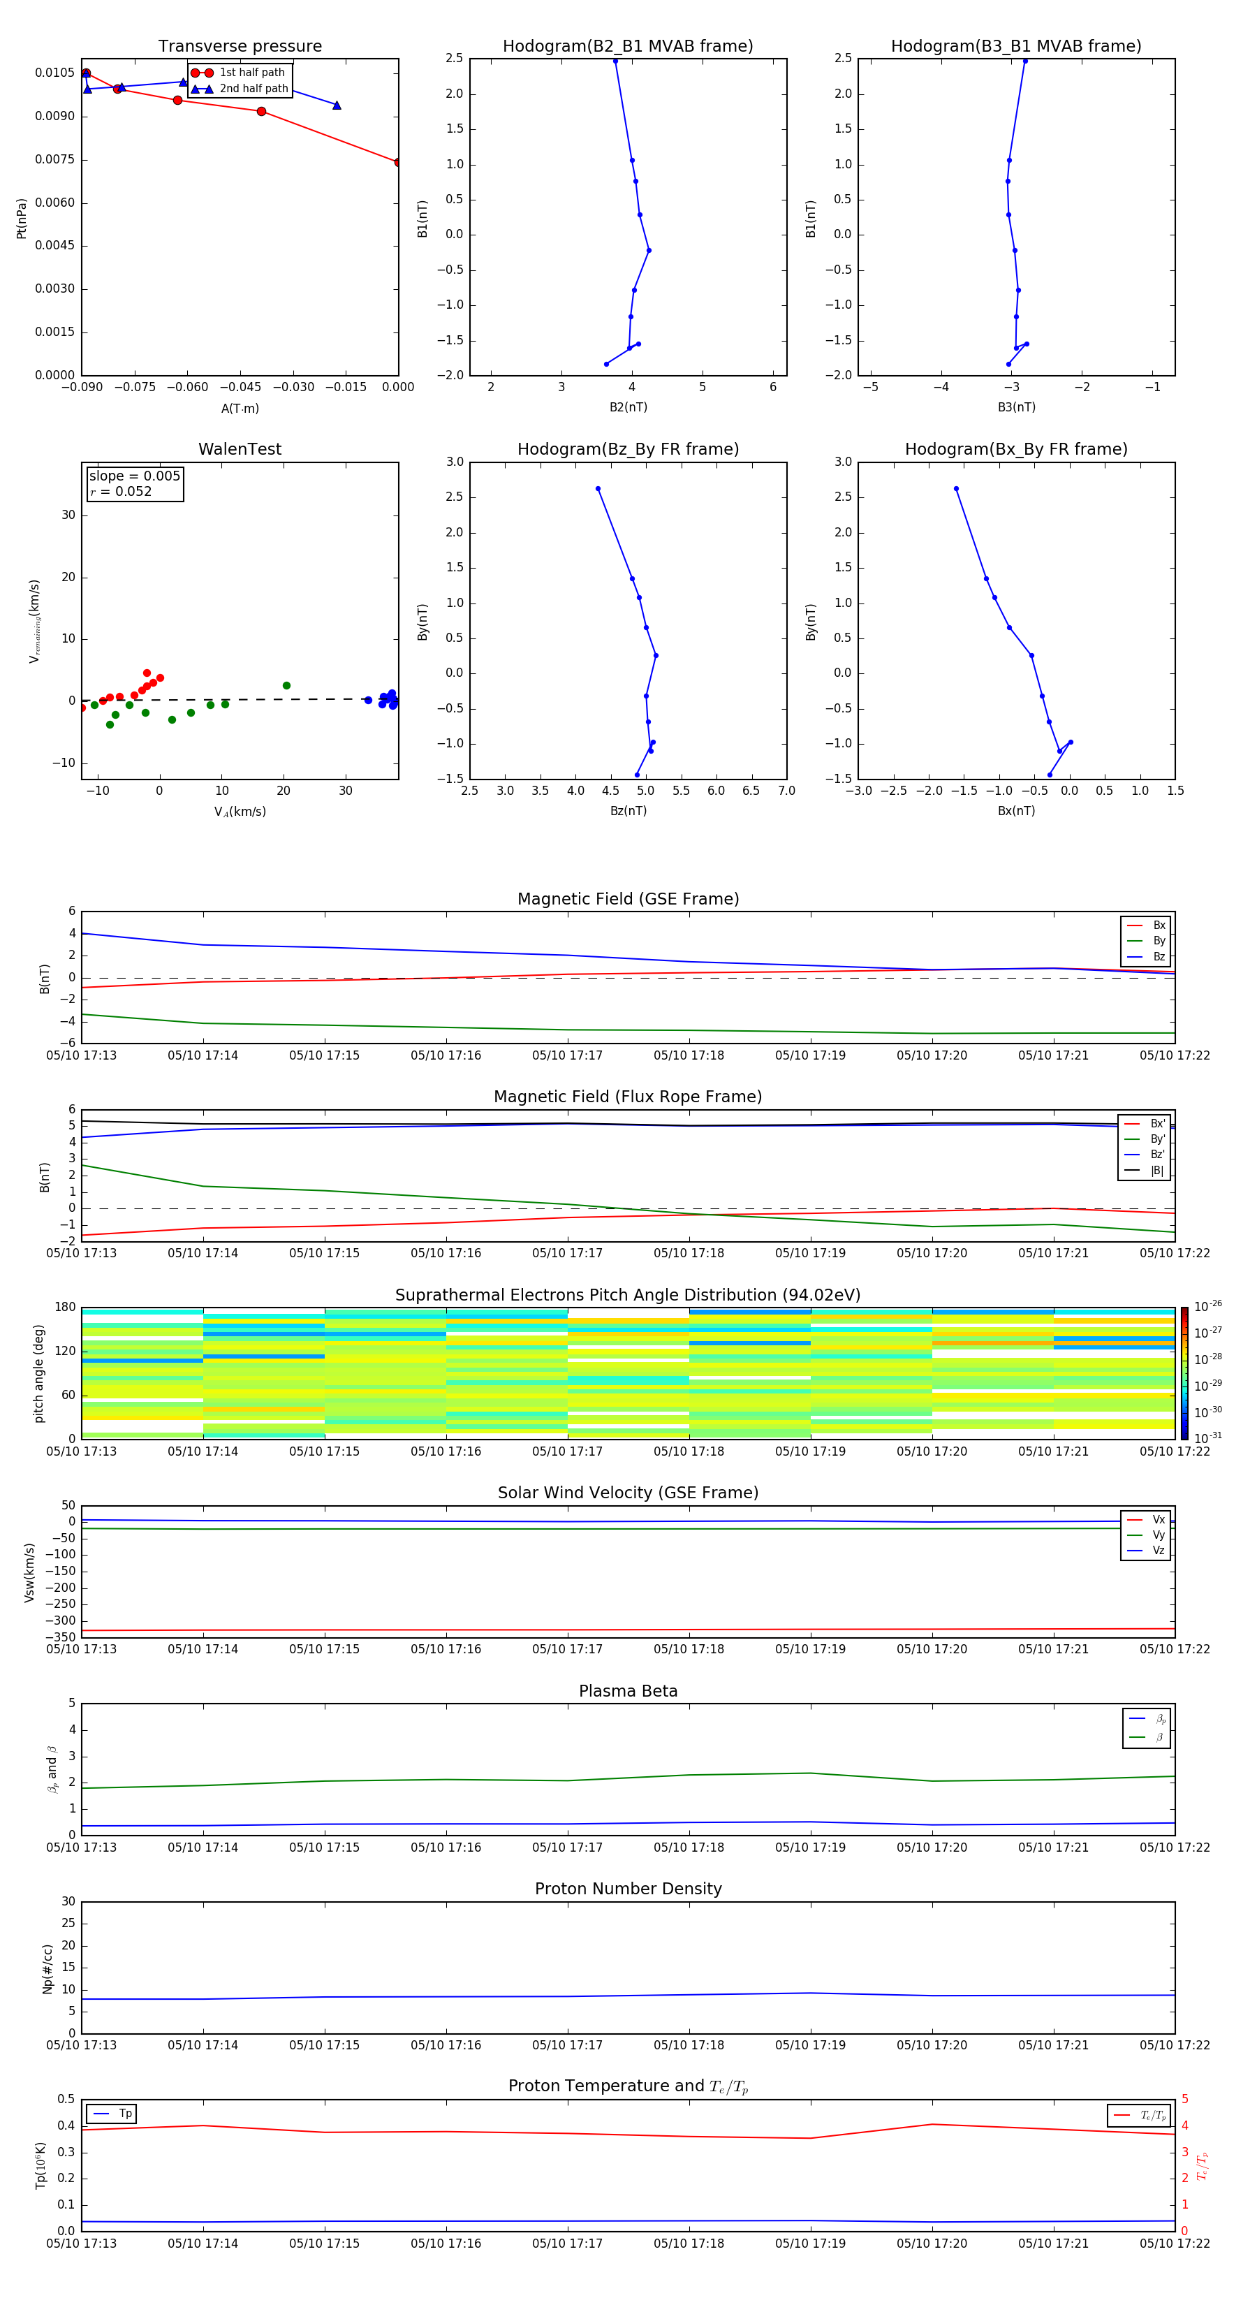Screen dimensions: 1257x2305
Task: Click the "Hodogram(Bx_By FR frame)" title
Action: (x=1015, y=449)
